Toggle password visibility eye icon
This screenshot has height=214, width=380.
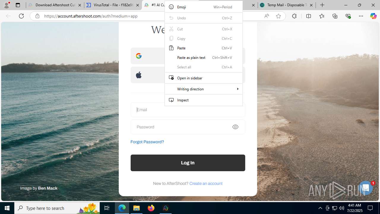[x=235, y=127]
